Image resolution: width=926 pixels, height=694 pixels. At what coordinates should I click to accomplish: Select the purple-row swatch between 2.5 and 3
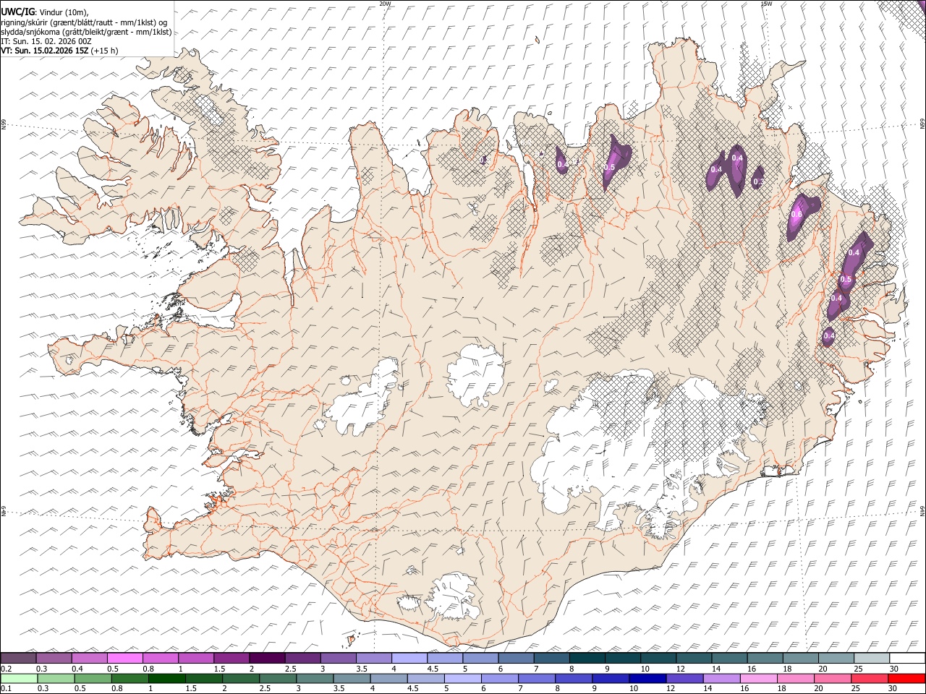tap(302, 658)
